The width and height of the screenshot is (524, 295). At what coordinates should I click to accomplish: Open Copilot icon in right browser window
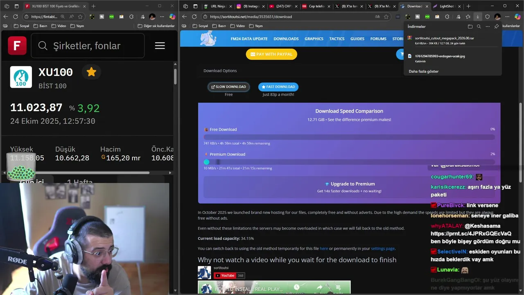[x=517, y=17]
